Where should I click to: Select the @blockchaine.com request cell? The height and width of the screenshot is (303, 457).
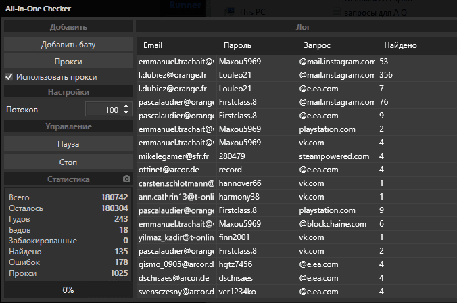tap(337, 224)
